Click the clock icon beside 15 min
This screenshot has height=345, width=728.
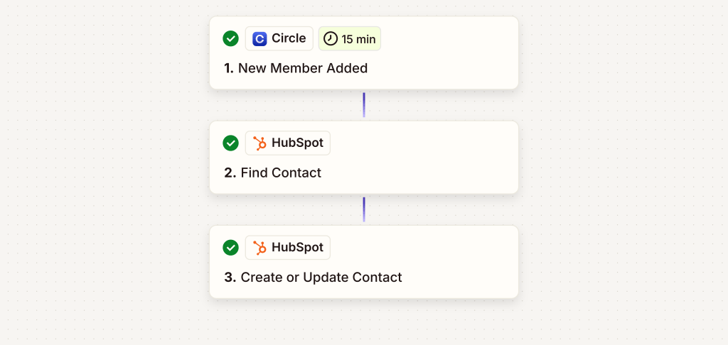pyautogui.click(x=331, y=39)
